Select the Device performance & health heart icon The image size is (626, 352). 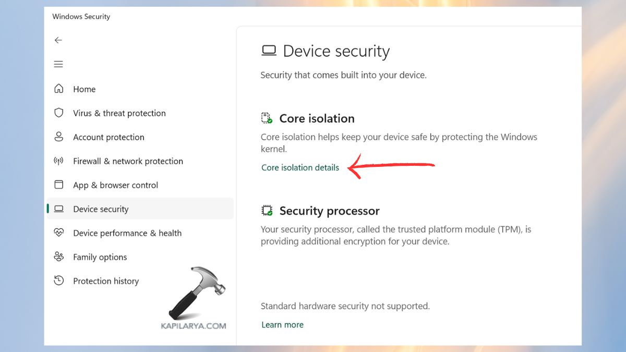pyautogui.click(x=59, y=233)
